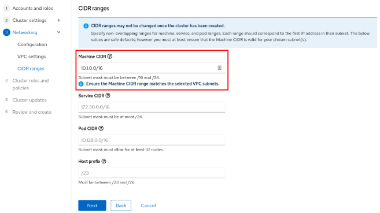Focus the Pod CIDR input field
Image resolution: width=380 pixels, height=213 pixels.
(x=152, y=140)
